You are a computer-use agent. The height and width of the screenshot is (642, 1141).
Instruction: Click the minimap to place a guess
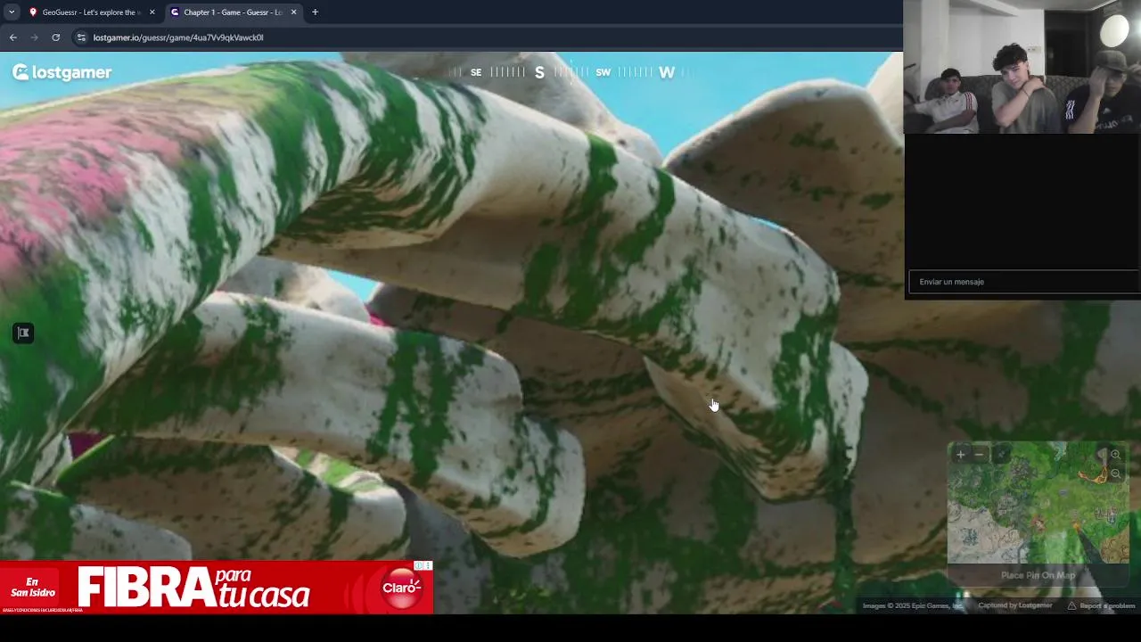click(1038, 504)
